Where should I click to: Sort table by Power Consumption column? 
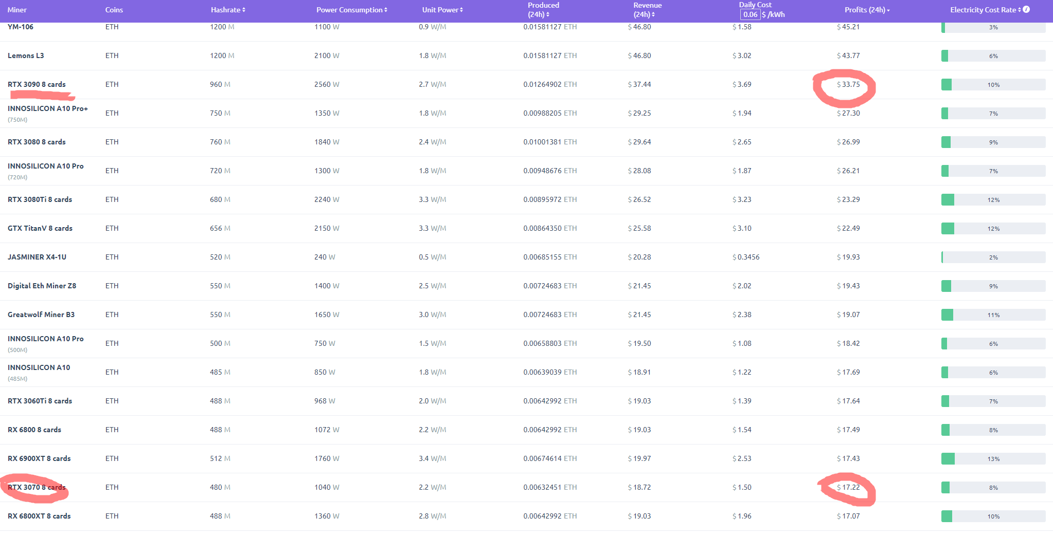point(351,10)
